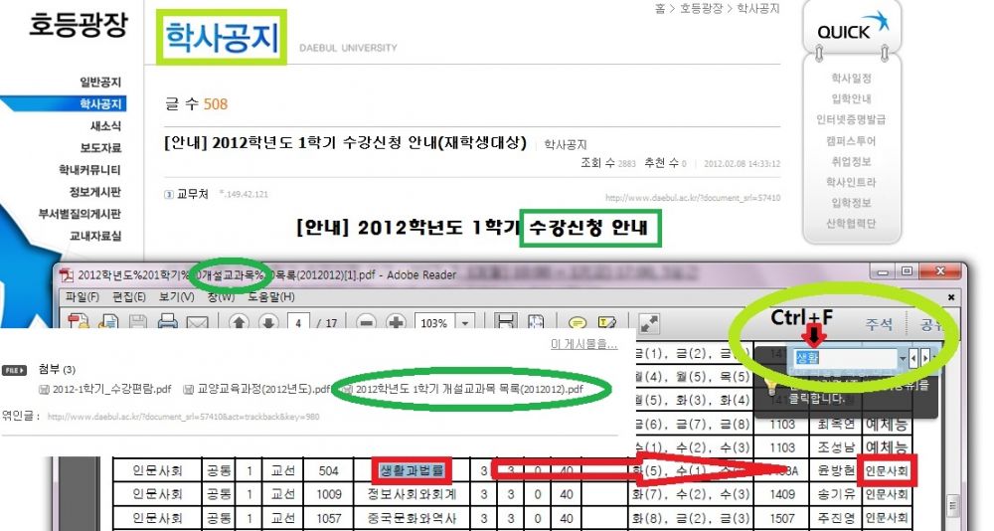
Task: Click the trackback URL next to 엮인글
Action: [x=183, y=417]
